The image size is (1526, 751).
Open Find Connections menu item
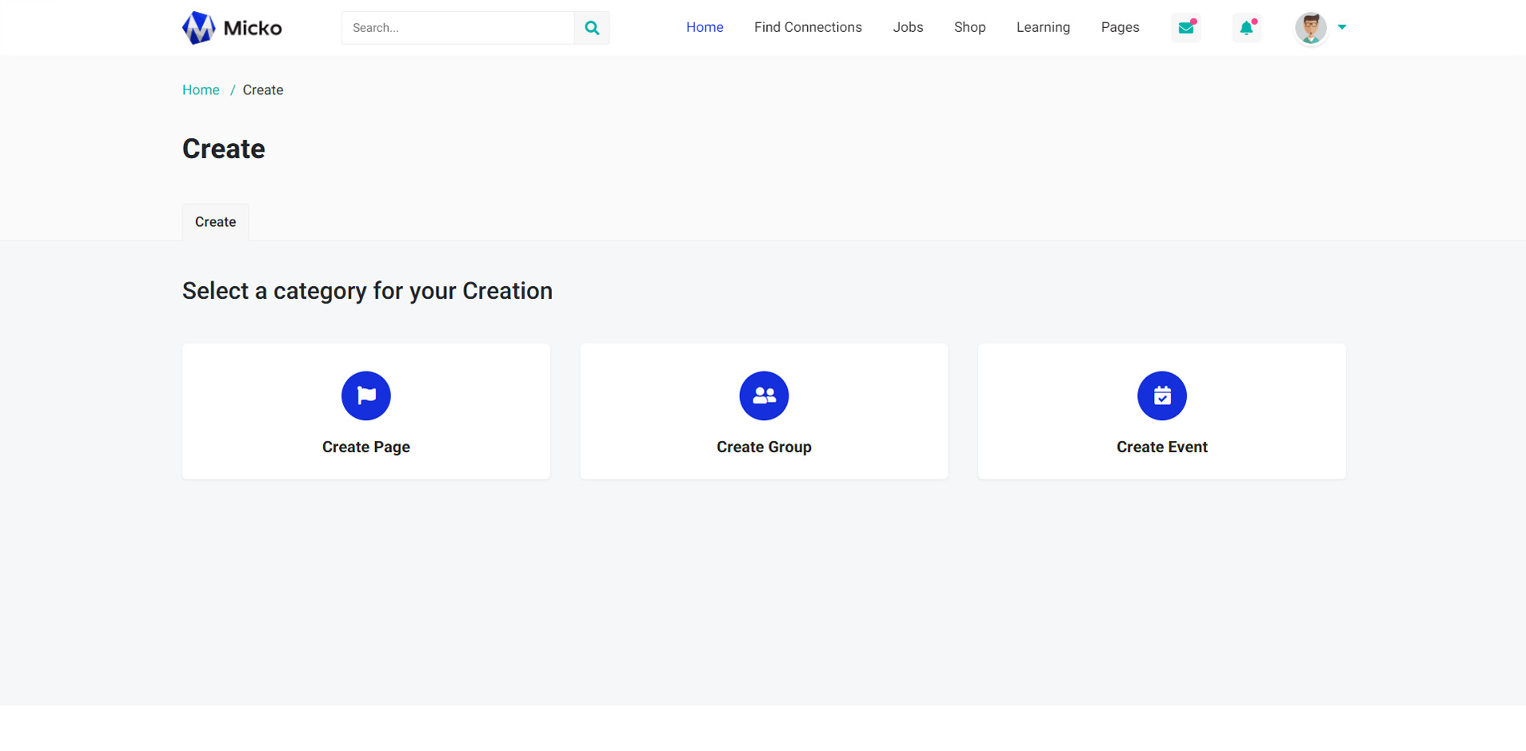pyautogui.click(x=808, y=27)
